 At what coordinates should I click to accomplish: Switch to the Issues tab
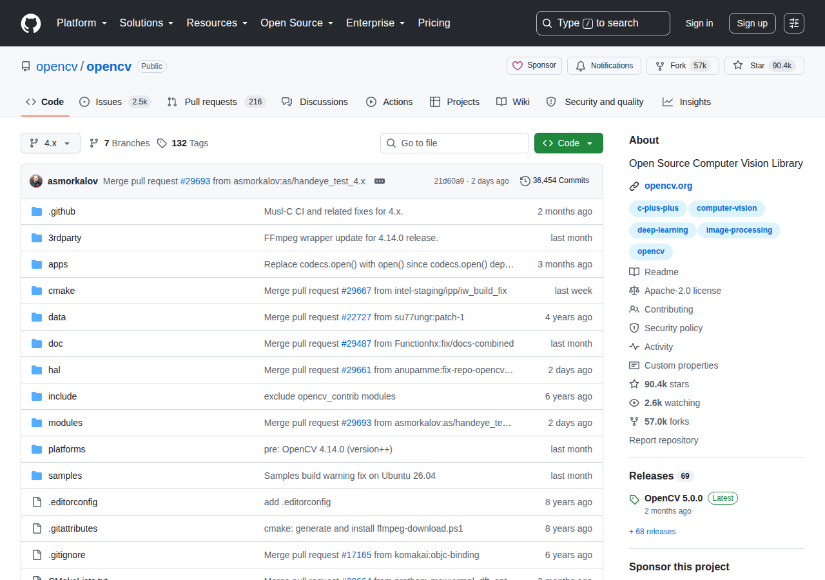pos(114,102)
